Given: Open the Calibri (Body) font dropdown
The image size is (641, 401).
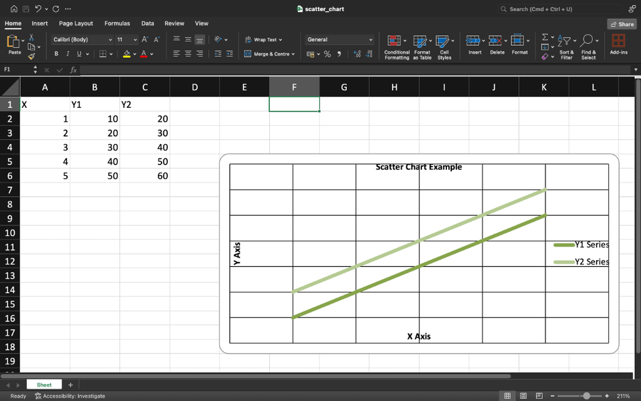Looking at the screenshot, I should point(82,39).
